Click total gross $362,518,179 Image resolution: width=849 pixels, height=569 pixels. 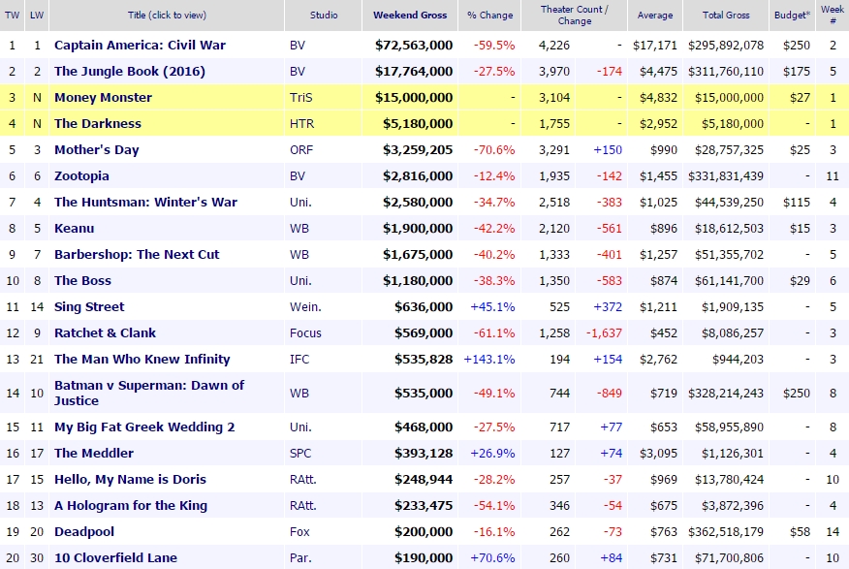[726, 531]
